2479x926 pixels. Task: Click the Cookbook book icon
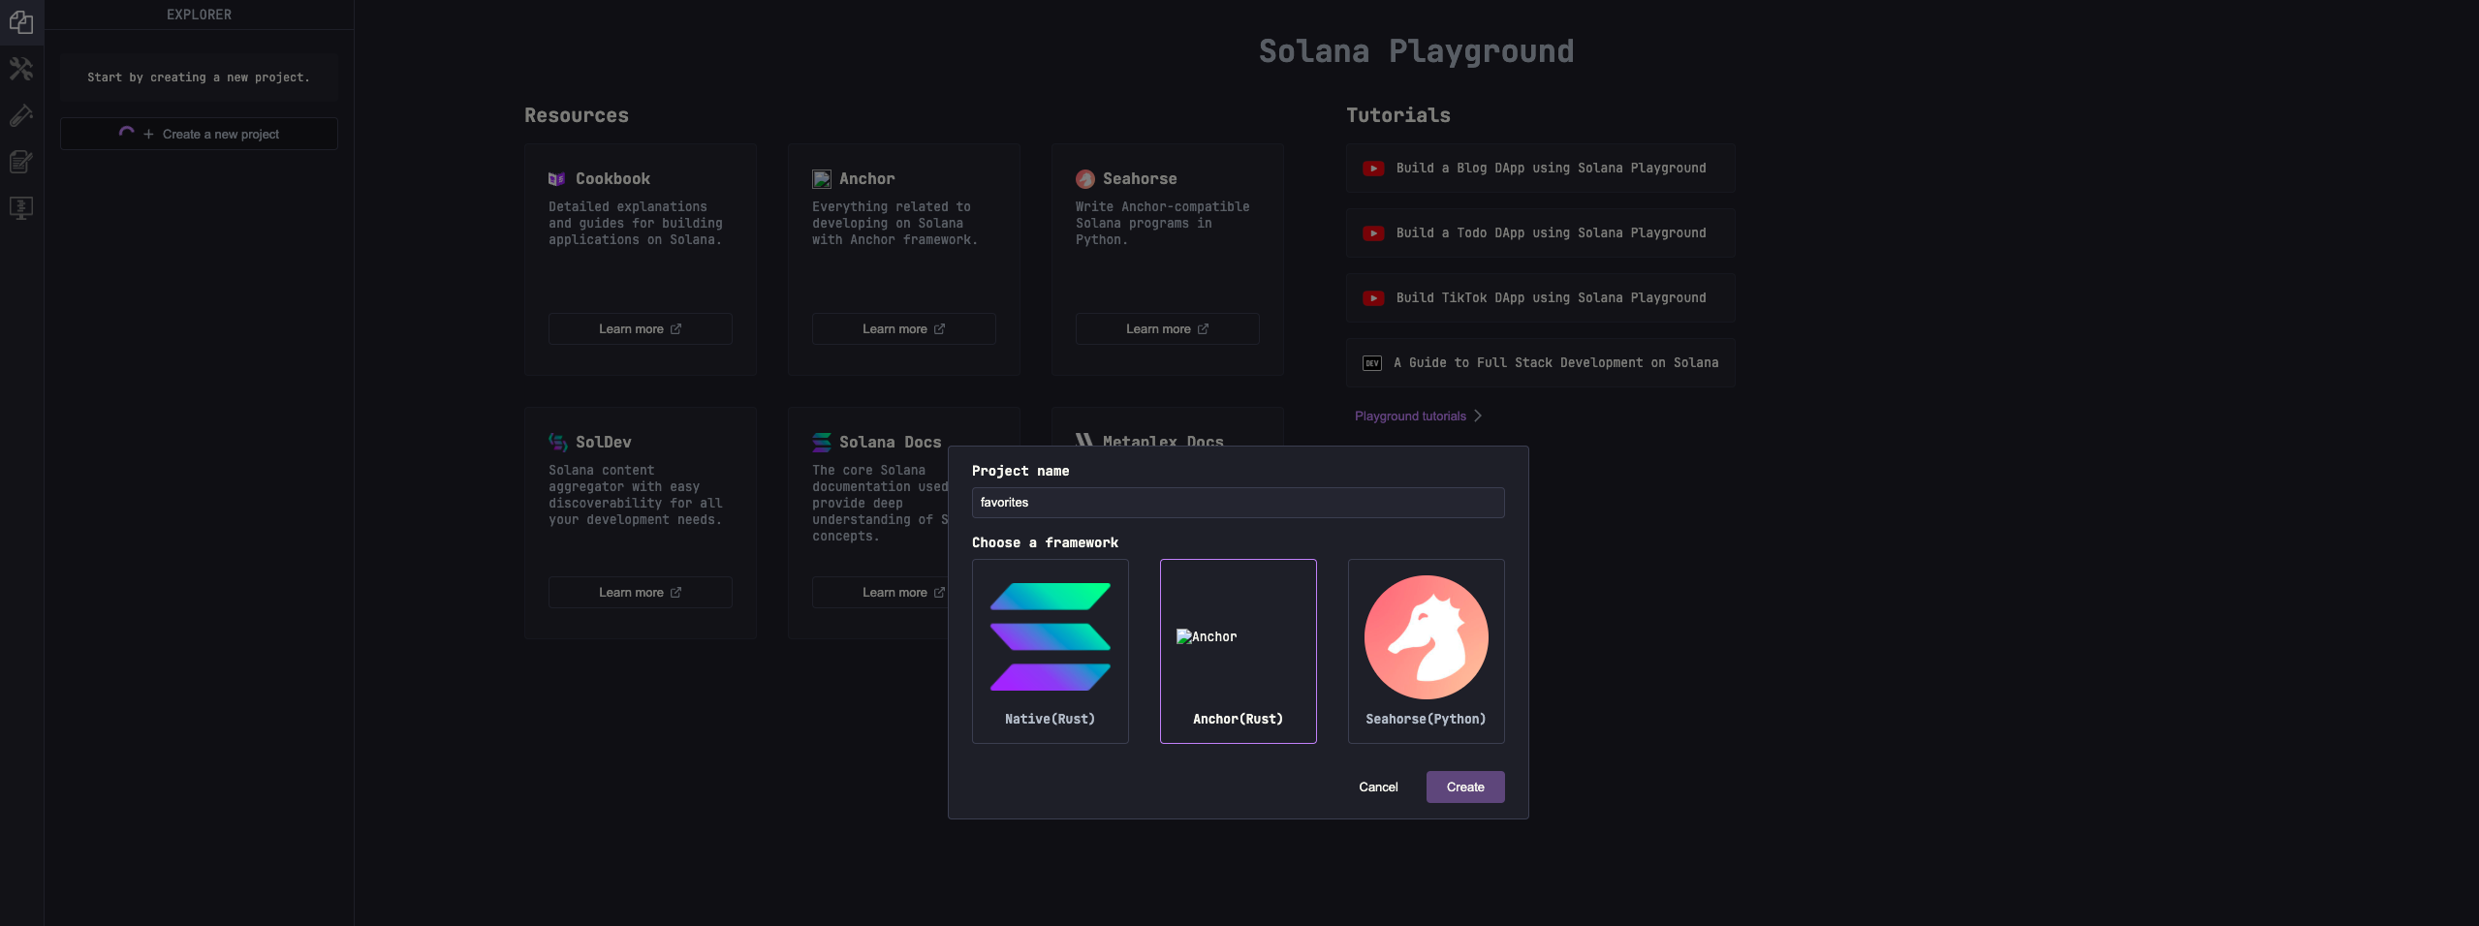pyautogui.click(x=556, y=179)
